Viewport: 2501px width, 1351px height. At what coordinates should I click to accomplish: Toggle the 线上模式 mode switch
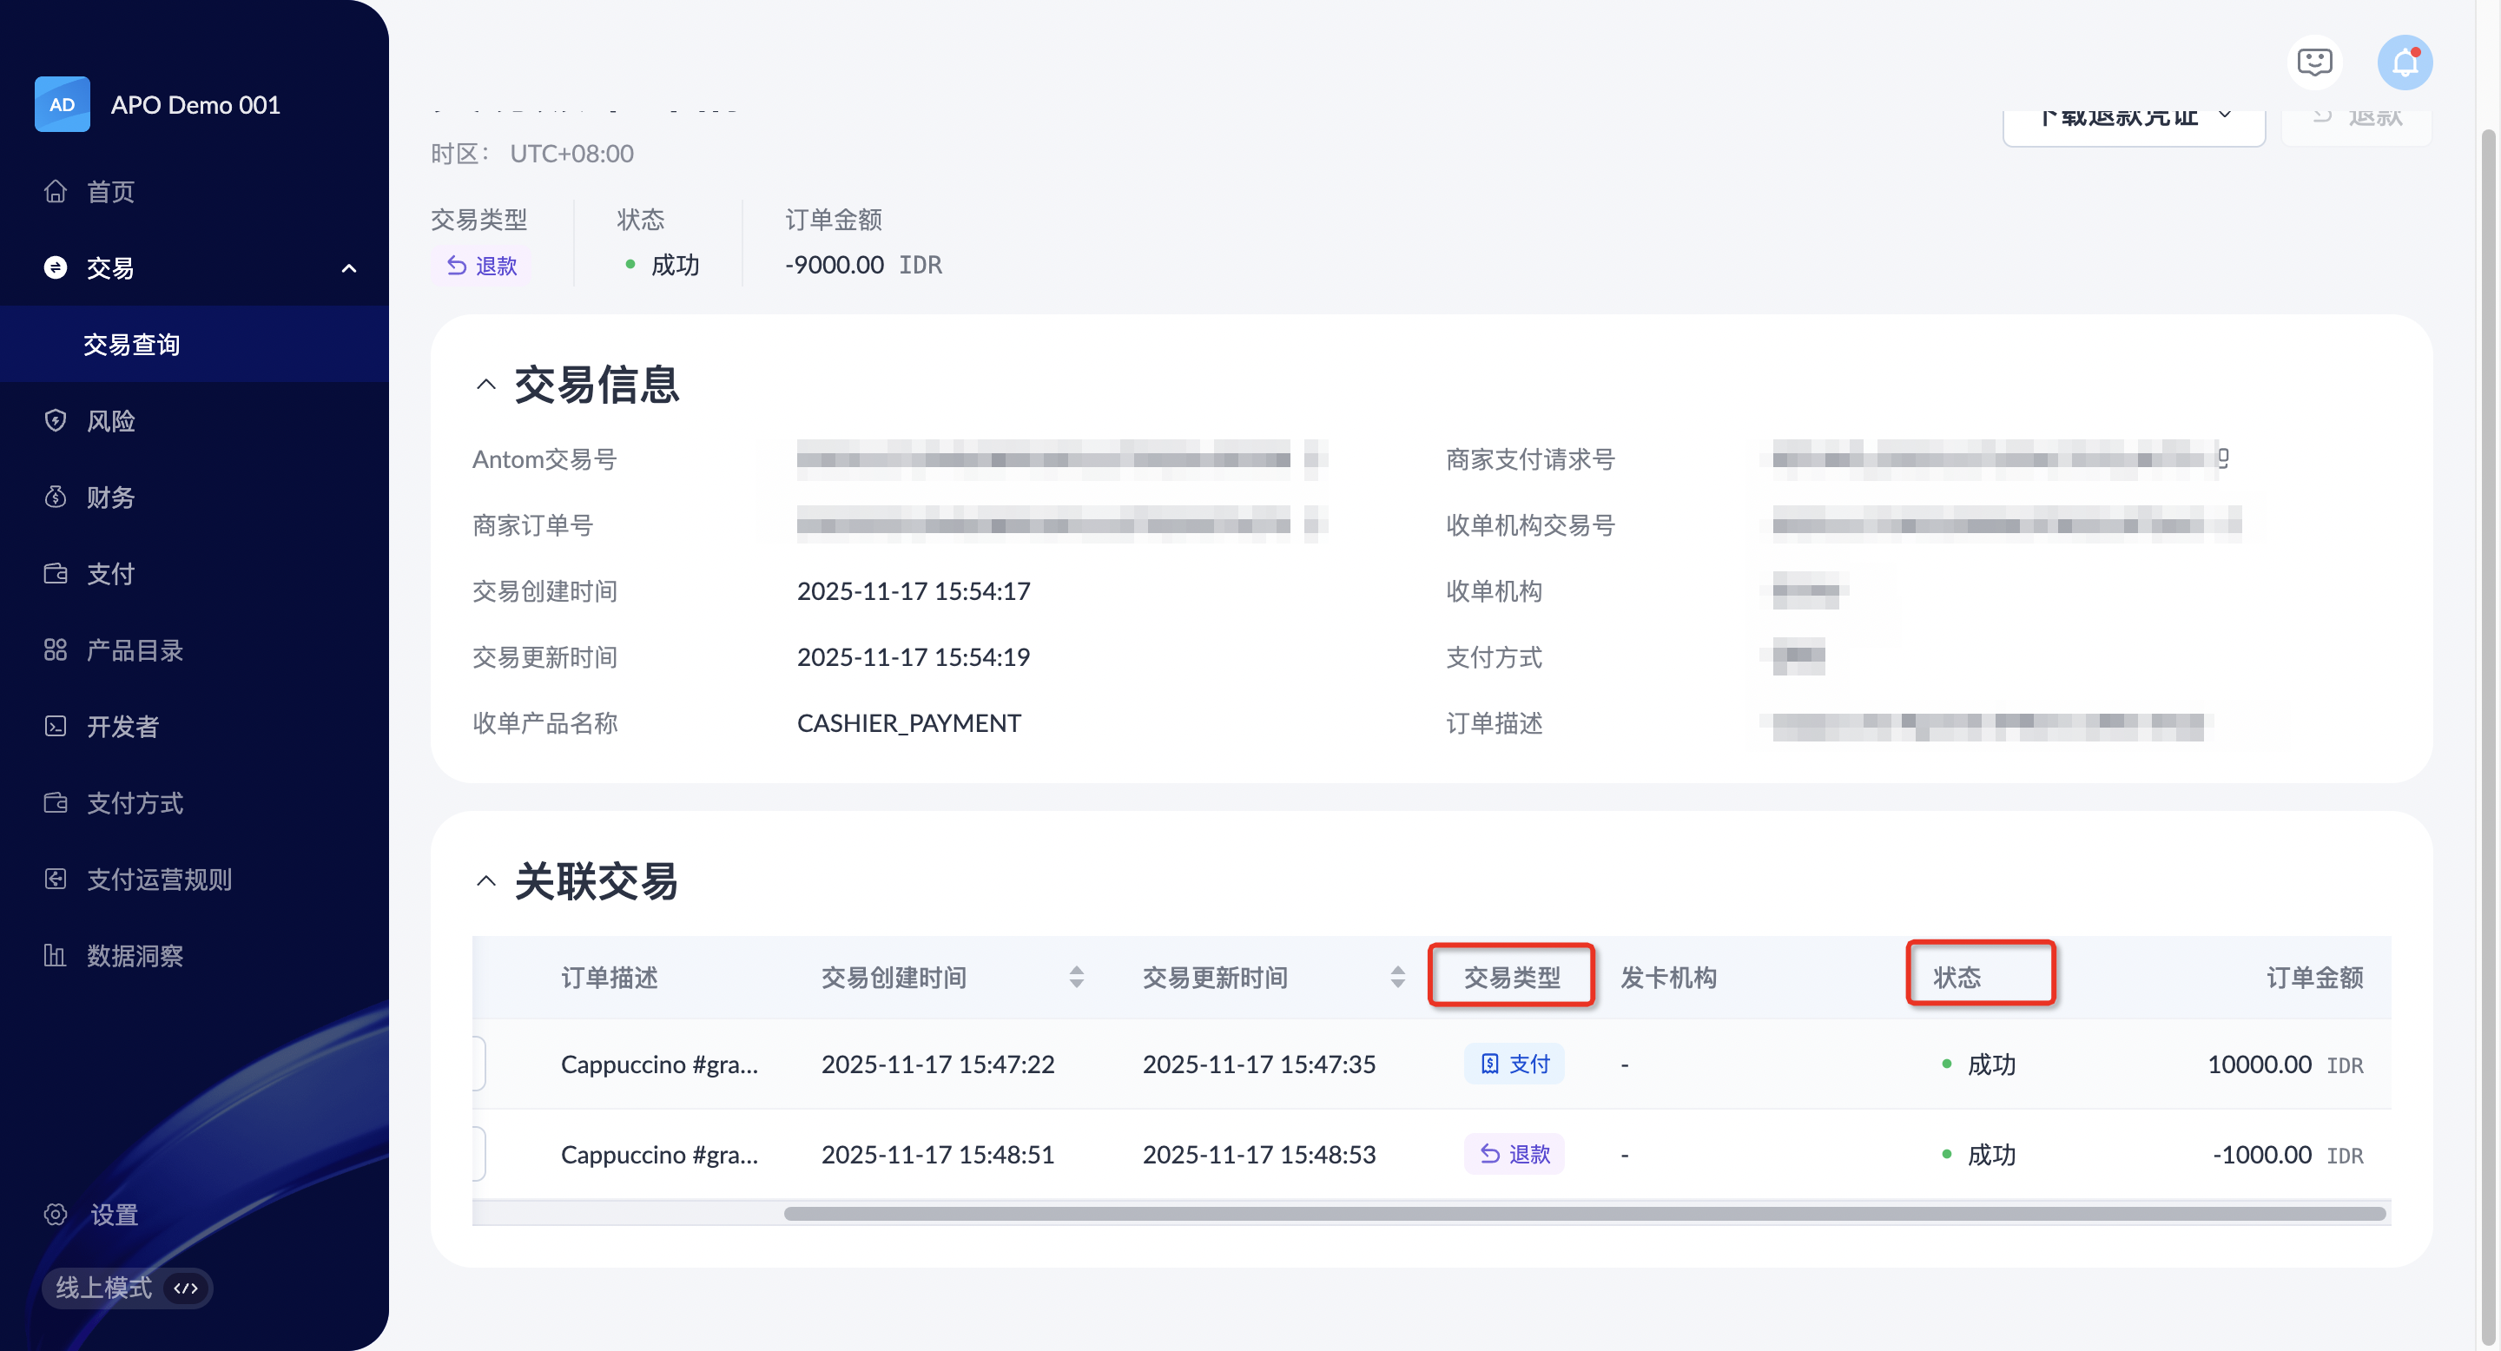coord(184,1288)
